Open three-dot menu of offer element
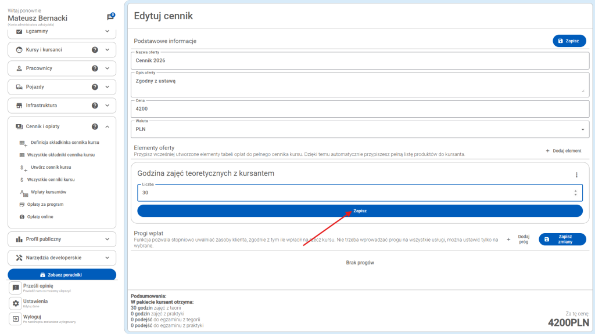The height and width of the screenshot is (334, 595). coord(576,175)
